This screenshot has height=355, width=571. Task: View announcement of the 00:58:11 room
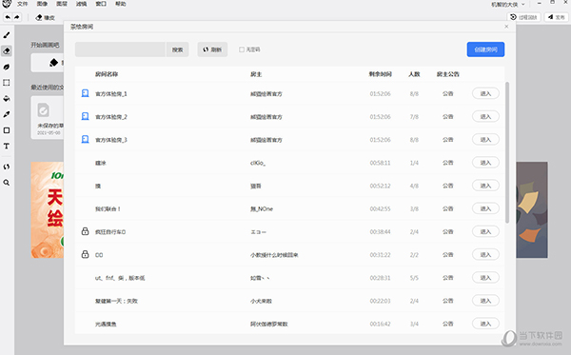tap(448, 163)
